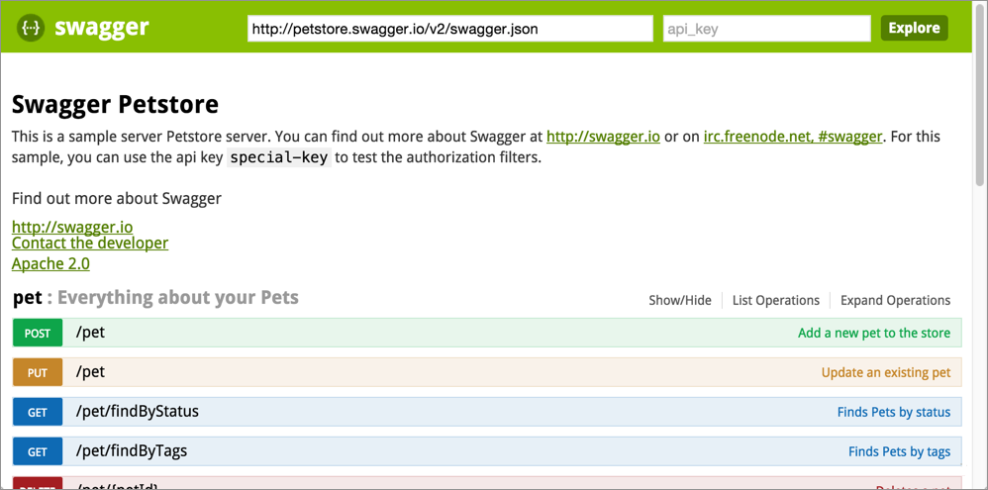988x490 pixels.
Task: Follow the irc.freenode.net, #swagger link
Action: [x=792, y=137]
